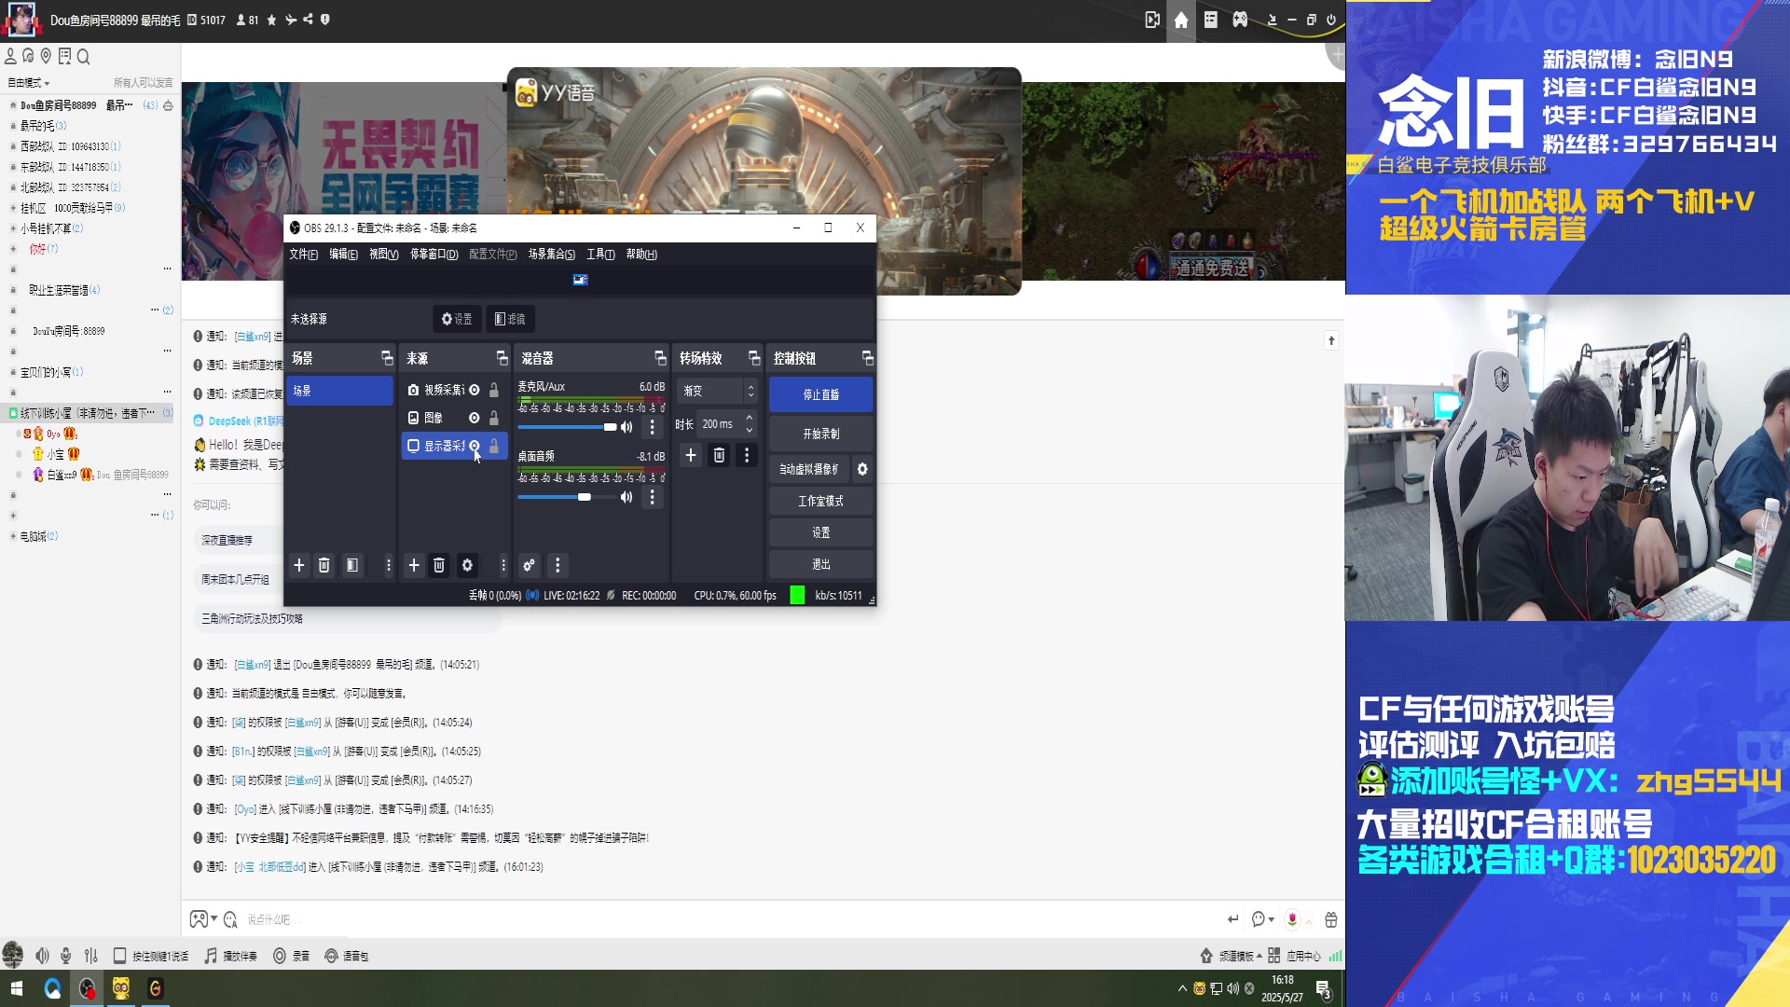1790x1007 pixels.
Task: Open OBS 视图 menu
Action: (x=383, y=254)
